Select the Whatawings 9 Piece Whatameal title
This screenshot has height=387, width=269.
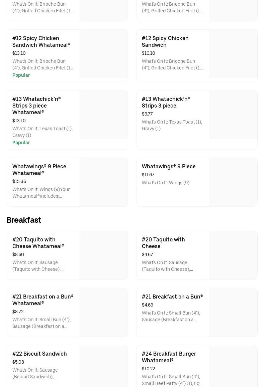(39, 170)
